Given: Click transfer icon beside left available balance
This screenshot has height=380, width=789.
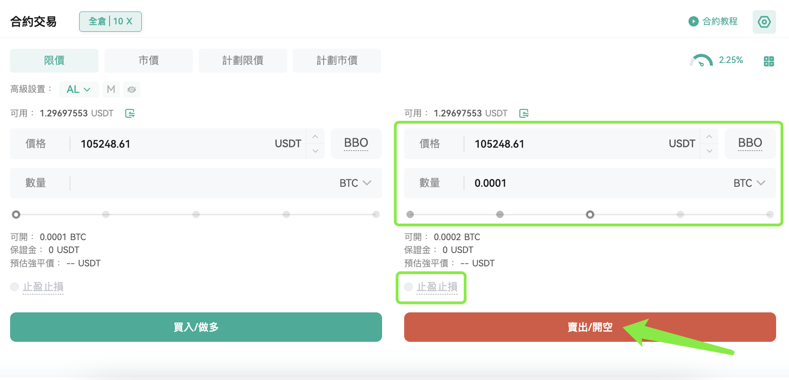Looking at the screenshot, I should (x=130, y=113).
